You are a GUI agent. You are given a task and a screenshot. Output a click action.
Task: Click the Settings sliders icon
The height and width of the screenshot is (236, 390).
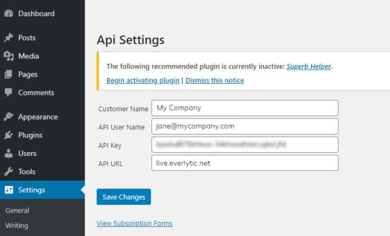(9, 190)
